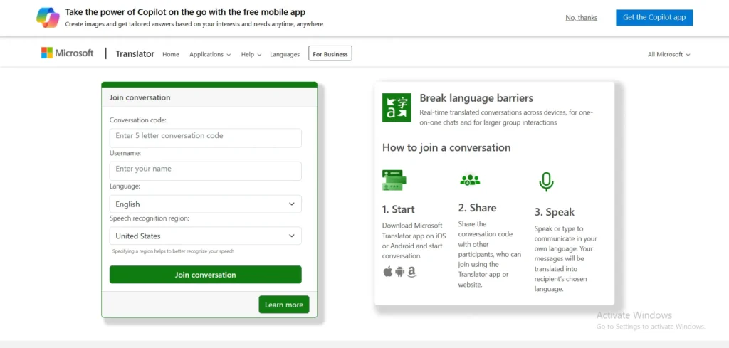Expand the Applications menu
729x348 pixels.
pos(210,54)
